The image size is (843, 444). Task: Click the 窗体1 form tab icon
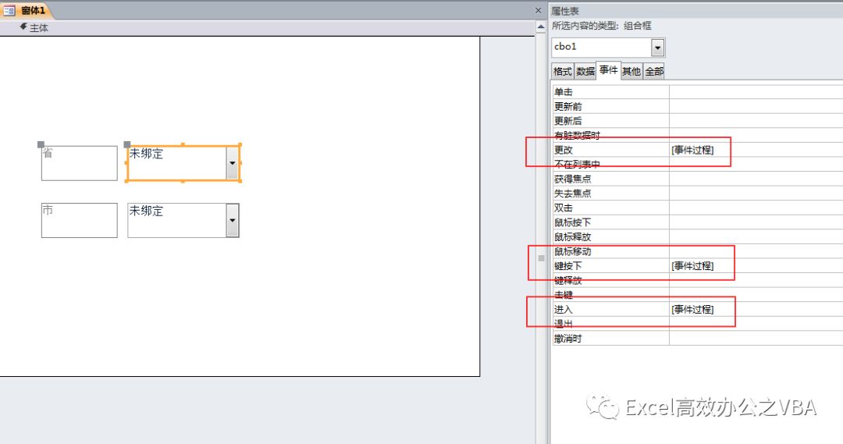coord(9,10)
